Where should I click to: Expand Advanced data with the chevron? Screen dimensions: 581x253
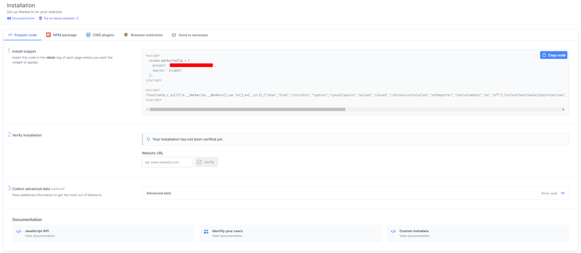(x=563, y=193)
